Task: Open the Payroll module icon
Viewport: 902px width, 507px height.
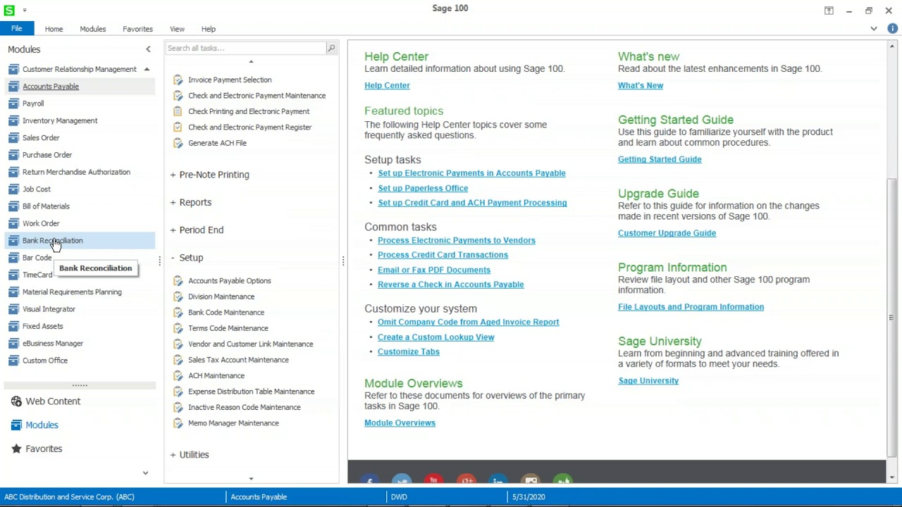Action: click(x=13, y=104)
